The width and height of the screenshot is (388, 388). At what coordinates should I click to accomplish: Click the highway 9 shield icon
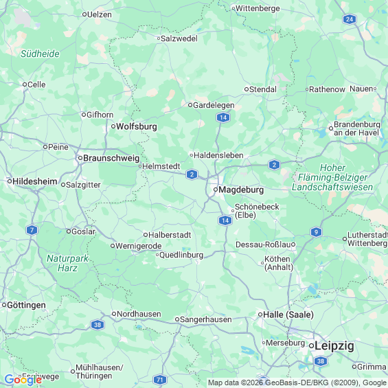(x=316, y=232)
